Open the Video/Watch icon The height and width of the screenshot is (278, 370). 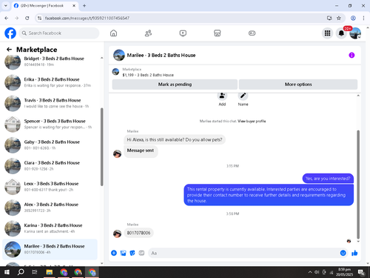[183, 33]
